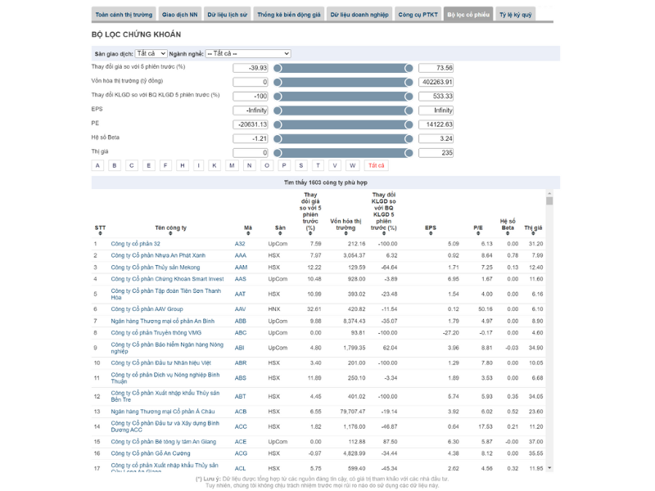Sort by Vốn hóa thị trường column arrow
655x491 pixels.
(x=346, y=234)
